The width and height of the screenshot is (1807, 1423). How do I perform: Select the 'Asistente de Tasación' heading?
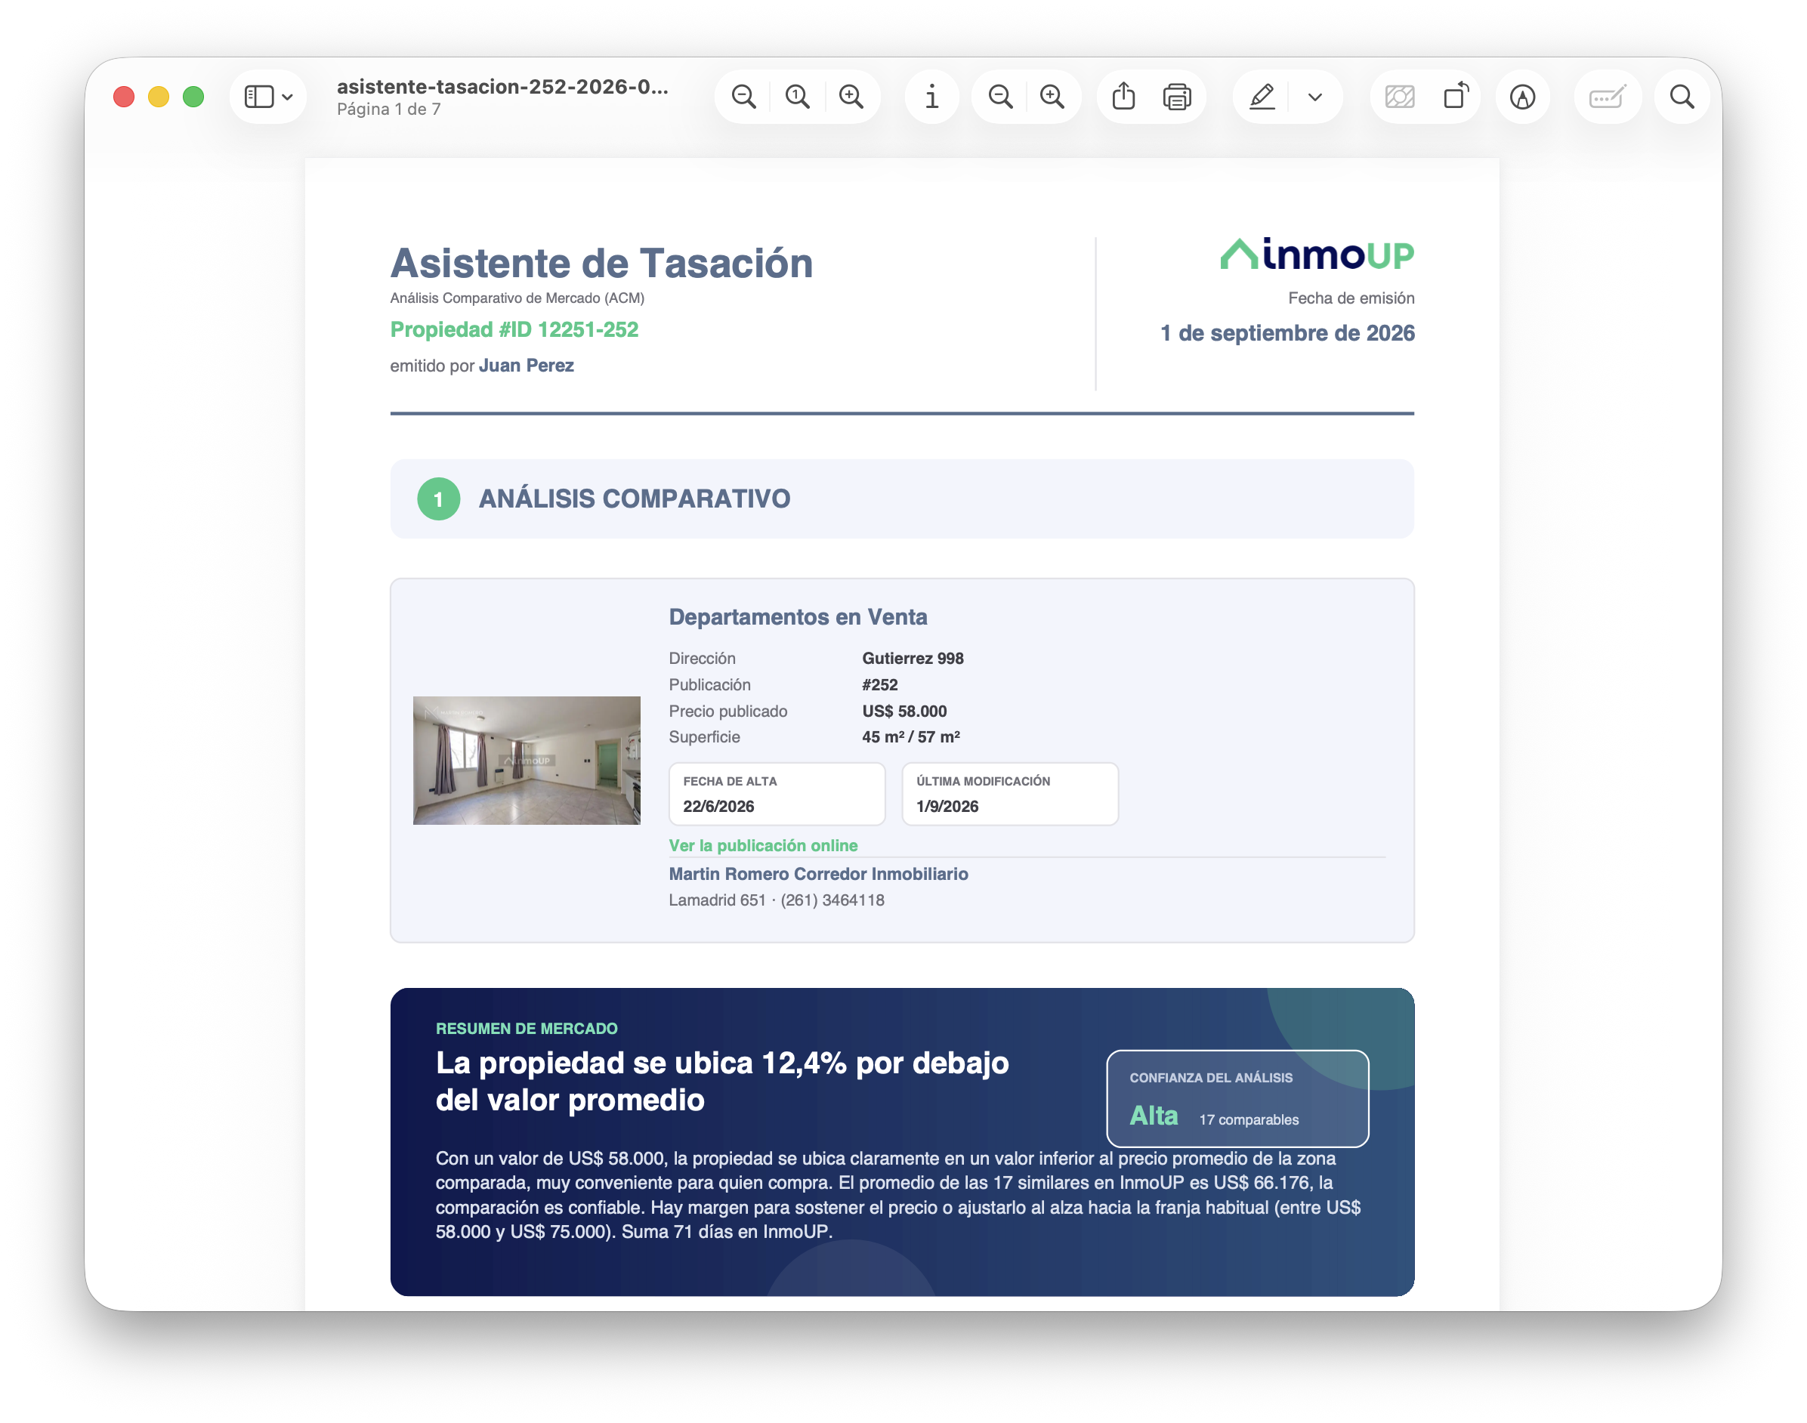[x=601, y=264]
